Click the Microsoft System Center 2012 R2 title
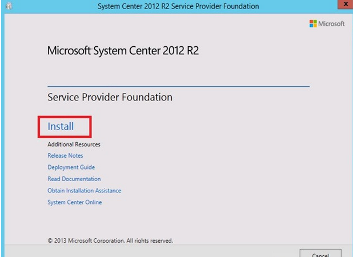The image size is (353, 257). point(123,51)
